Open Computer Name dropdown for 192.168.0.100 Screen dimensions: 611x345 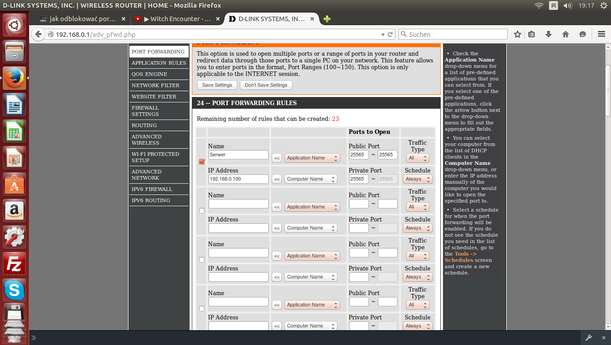[311, 179]
